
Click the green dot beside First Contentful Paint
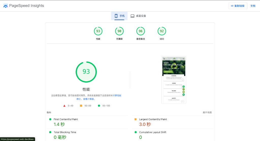(x=50, y=119)
